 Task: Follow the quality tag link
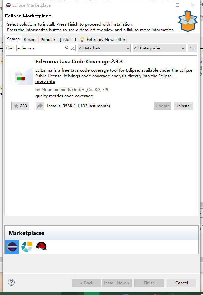point(42,96)
